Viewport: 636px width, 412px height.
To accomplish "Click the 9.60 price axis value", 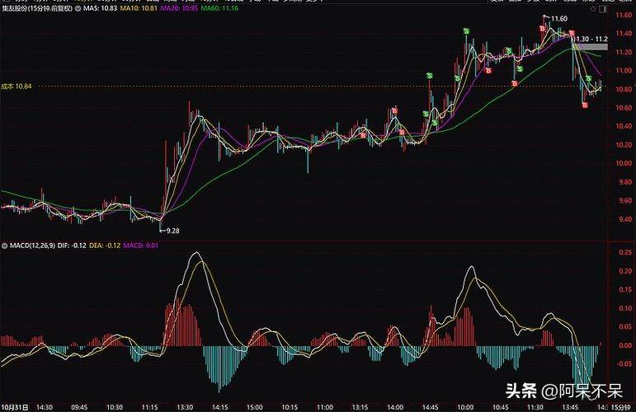I will pyautogui.click(x=625, y=200).
